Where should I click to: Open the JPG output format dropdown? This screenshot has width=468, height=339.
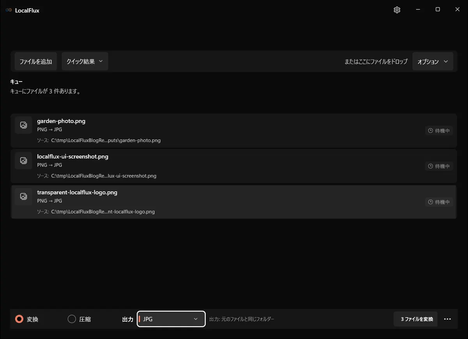171,319
